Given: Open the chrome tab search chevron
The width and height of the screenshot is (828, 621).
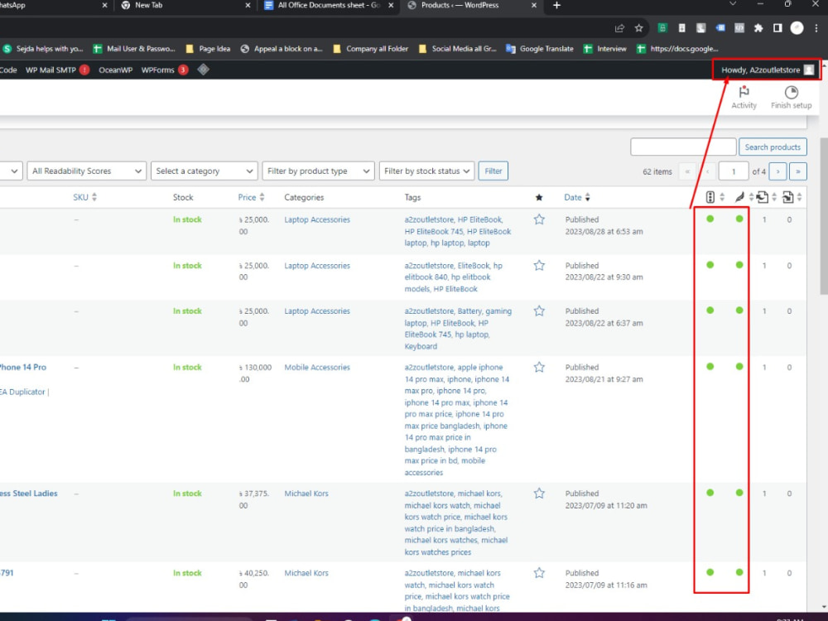Looking at the screenshot, I should pyautogui.click(x=733, y=5).
